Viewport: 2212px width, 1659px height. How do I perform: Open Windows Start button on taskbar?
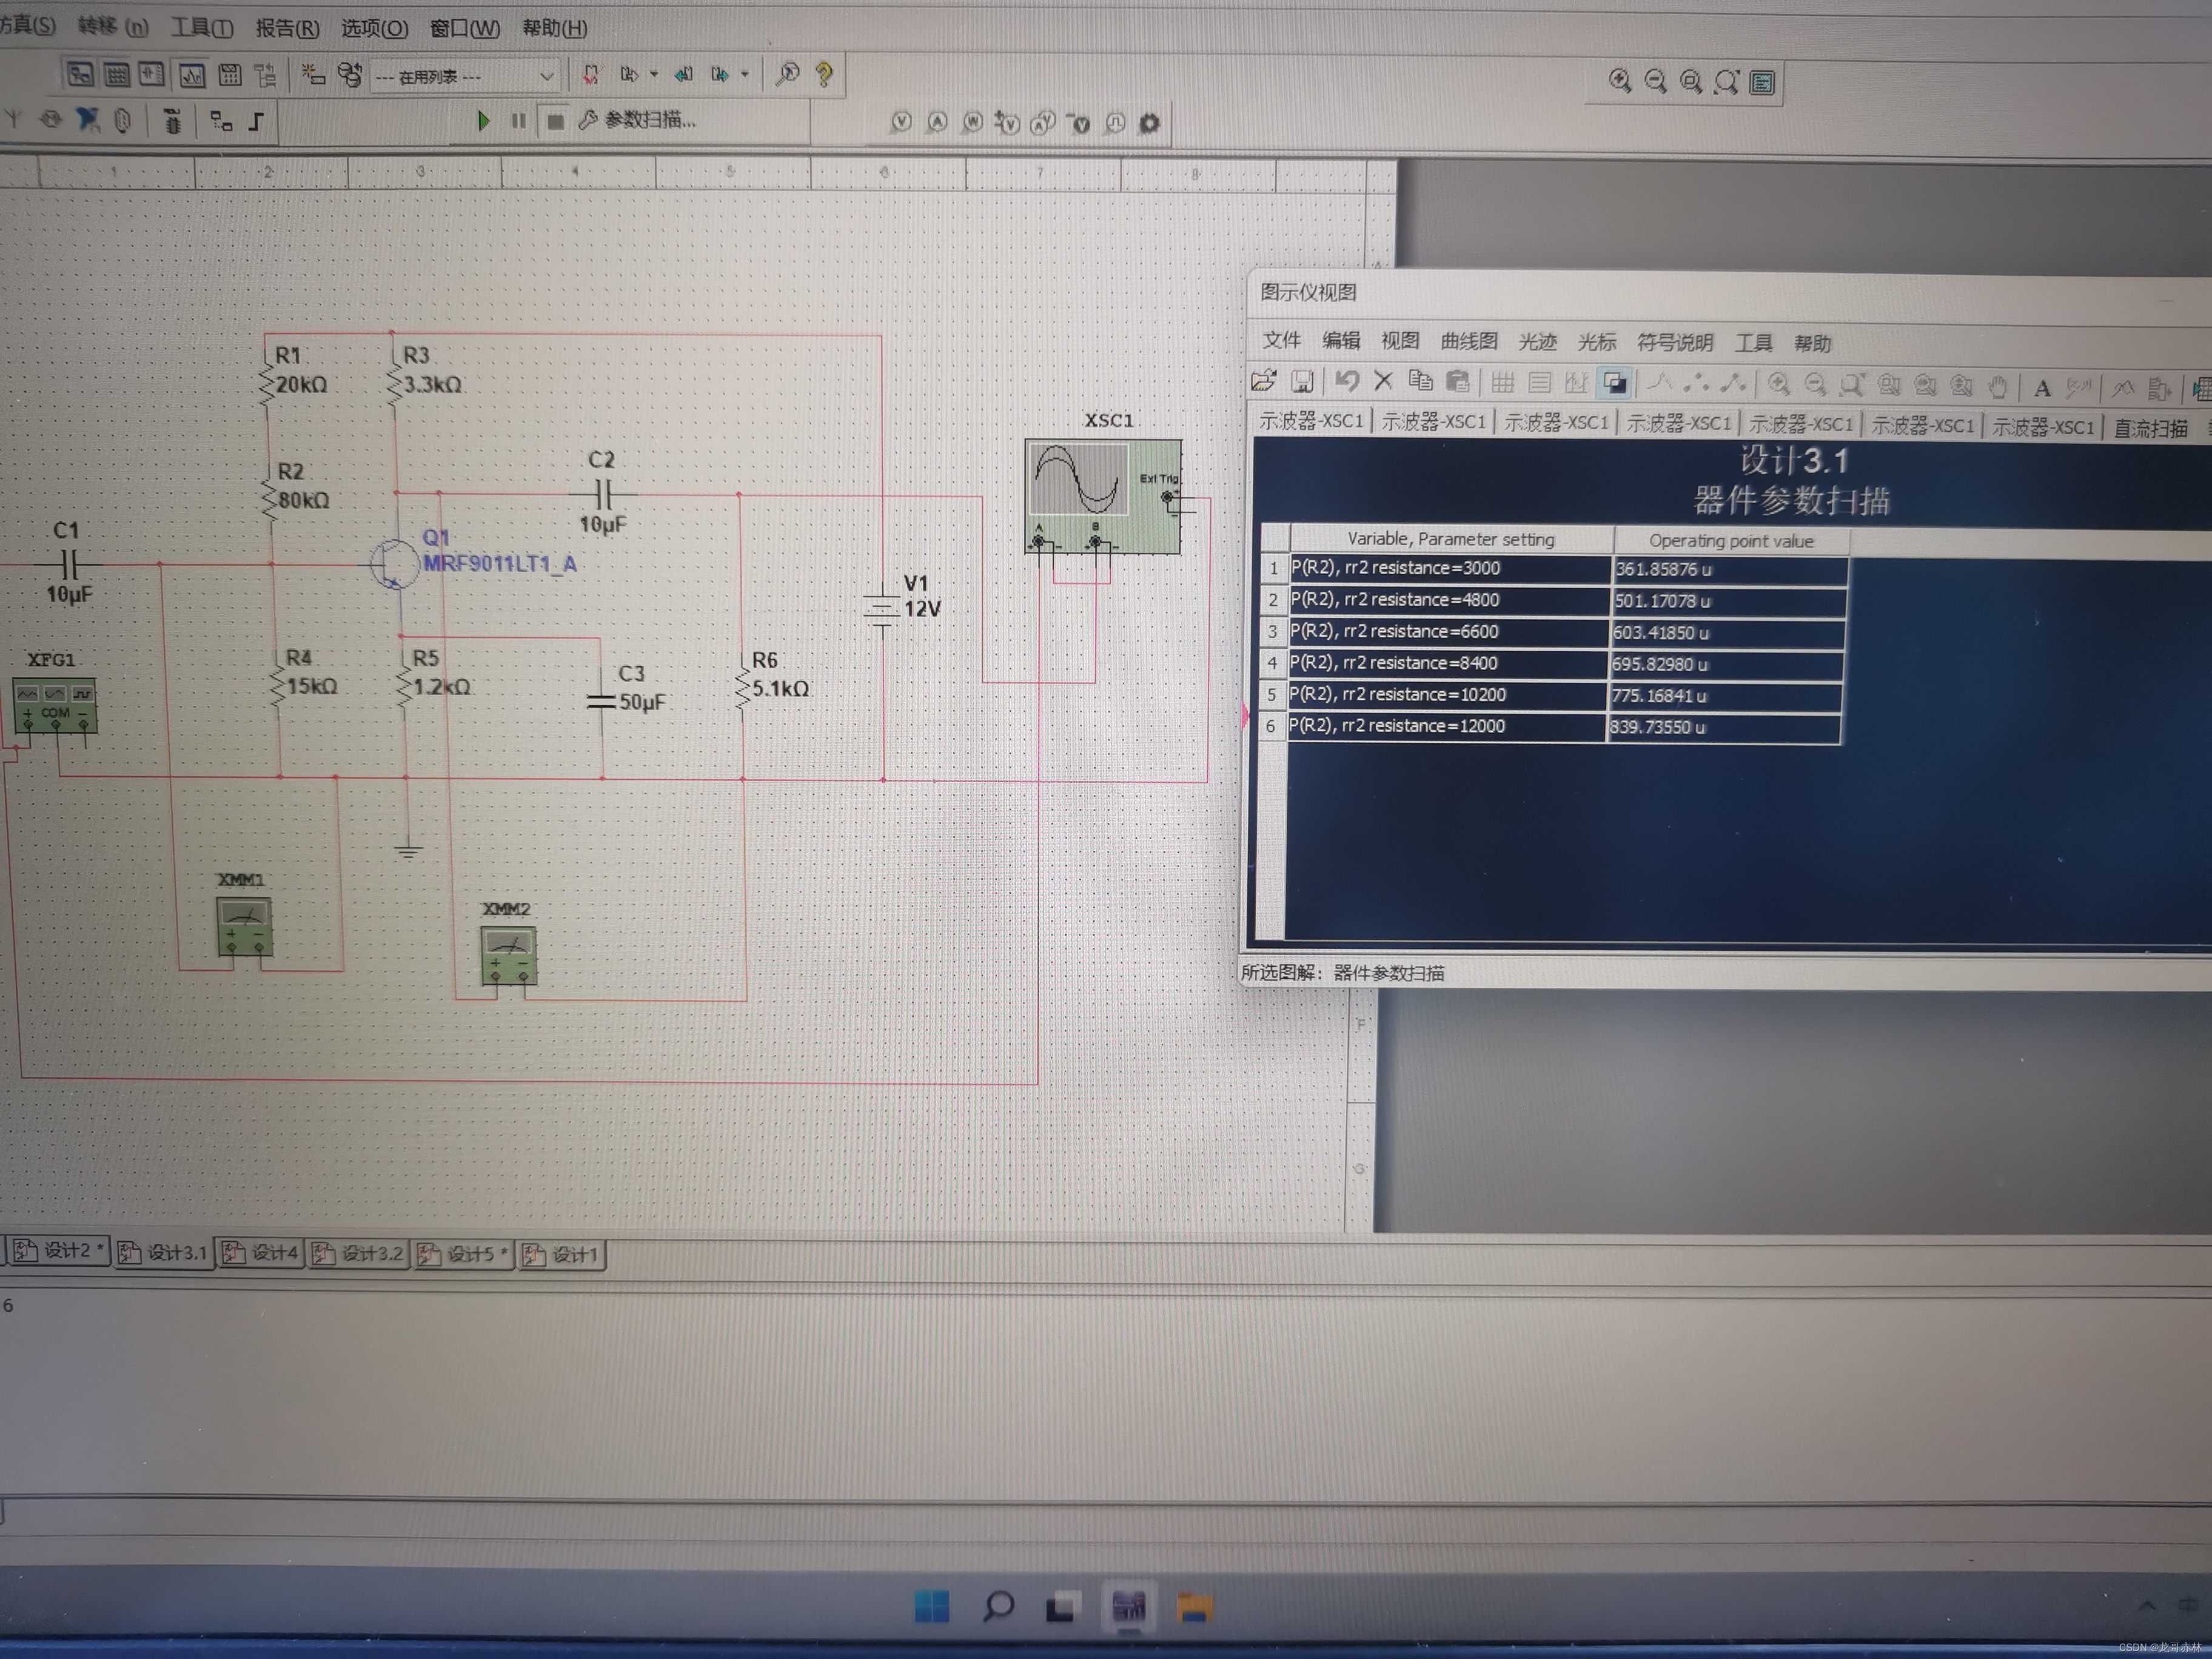click(932, 1606)
